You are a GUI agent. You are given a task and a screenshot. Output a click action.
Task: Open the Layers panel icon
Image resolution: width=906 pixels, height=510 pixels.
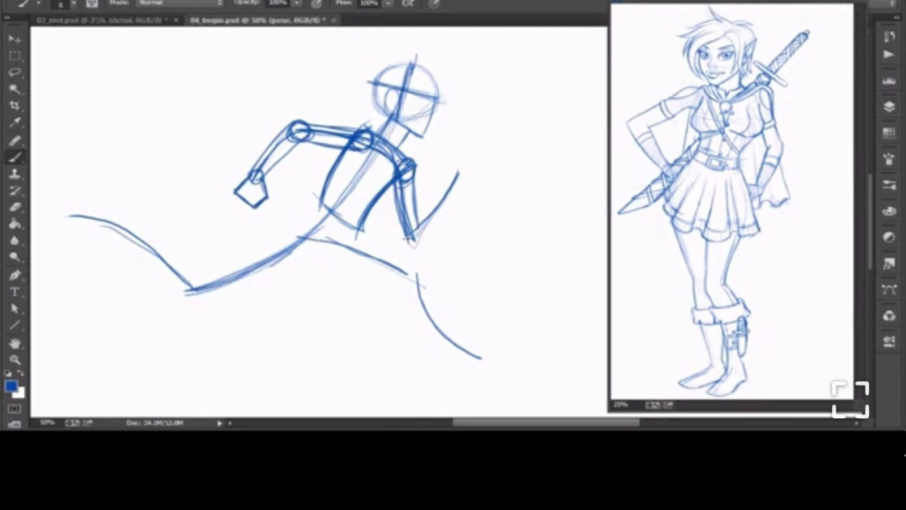[889, 107]
